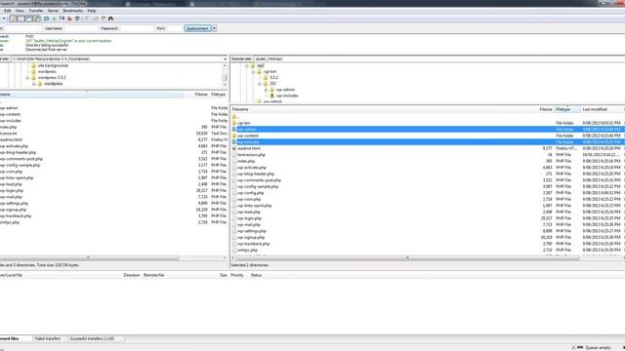Open the Help menu

click(x=92, y=11)
